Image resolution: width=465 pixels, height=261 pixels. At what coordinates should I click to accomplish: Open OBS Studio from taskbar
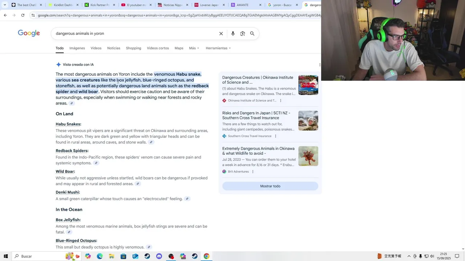pos(171,256)
